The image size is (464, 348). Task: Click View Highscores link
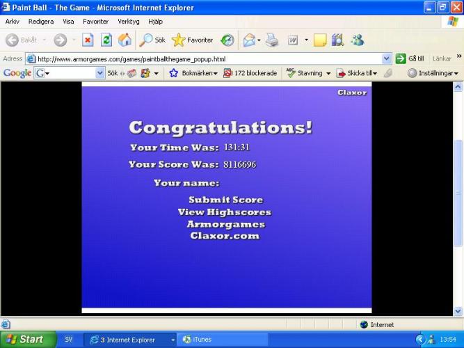pos(224,212)
